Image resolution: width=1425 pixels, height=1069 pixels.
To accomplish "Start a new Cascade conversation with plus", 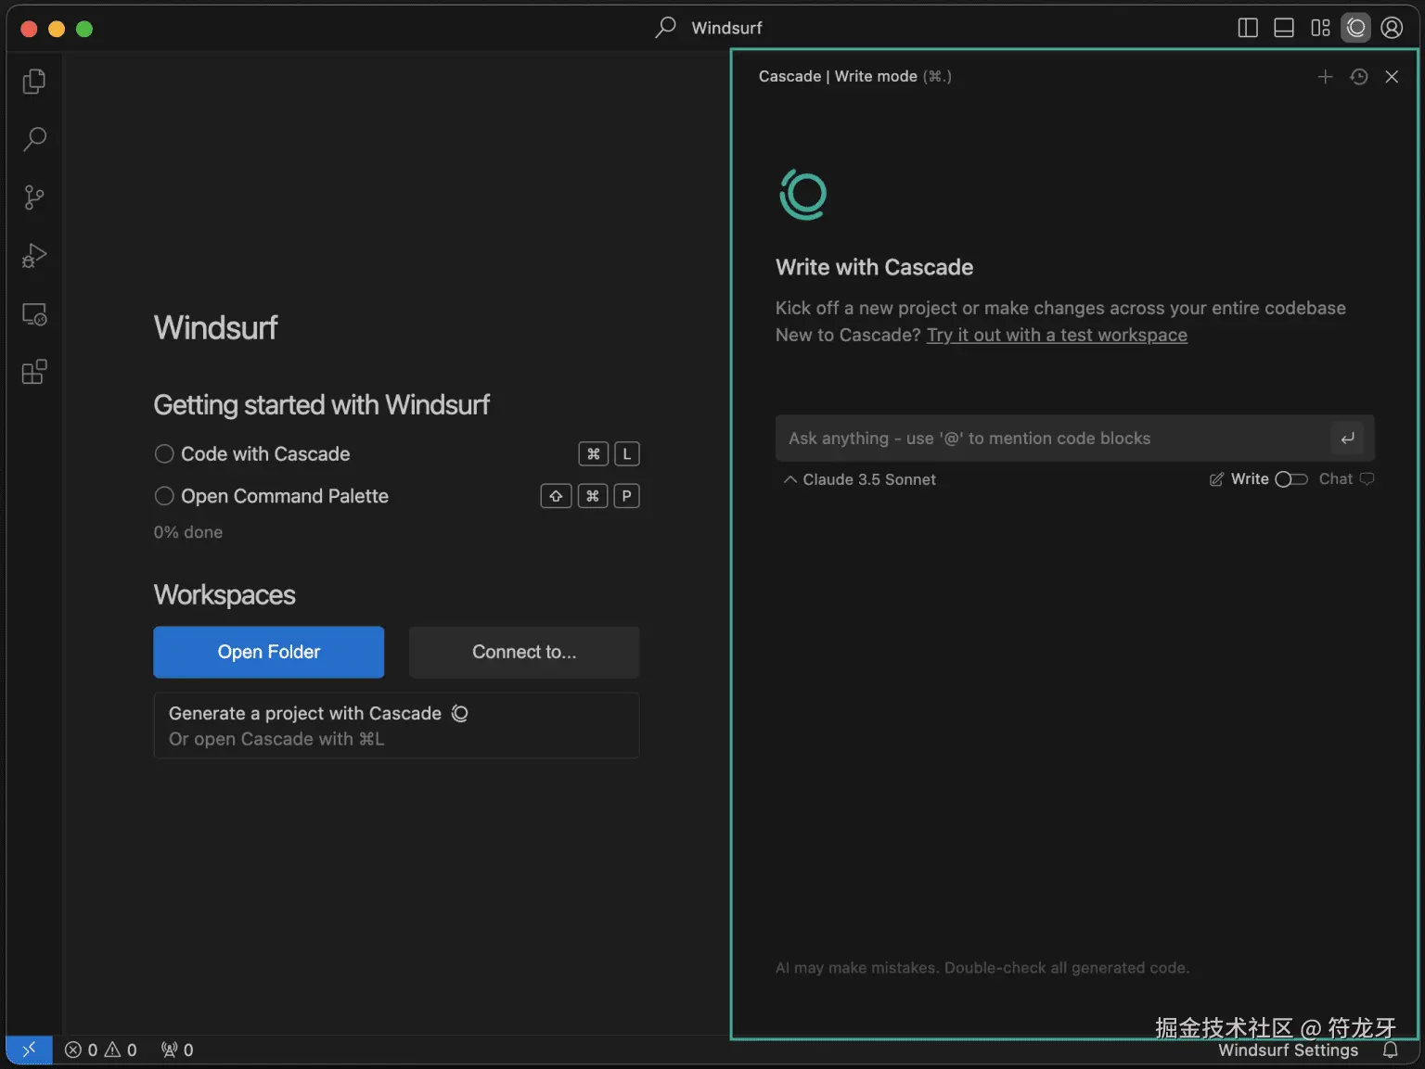I will point(1326,77).
